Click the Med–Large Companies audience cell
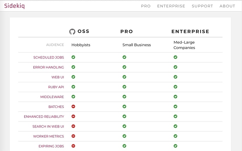The height and width of the screenshot is (151, 242). 184,45
